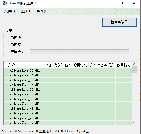141x134 pixels.
Task: Click the 当前任务 label
Action: click(18, 37)
